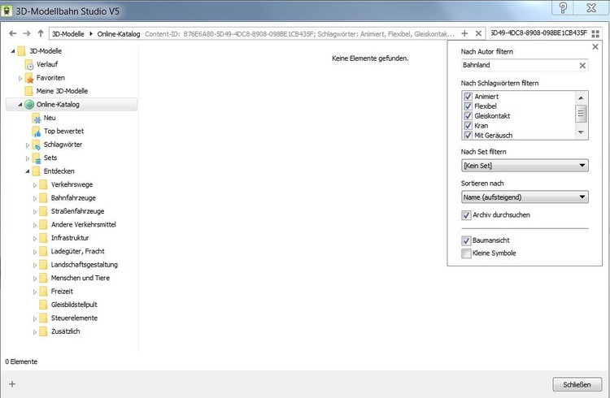This screenshot has width=610, height=398.
Task: Select Andere Verkehrsmittel in the tree
Action: tap(83, 224)
